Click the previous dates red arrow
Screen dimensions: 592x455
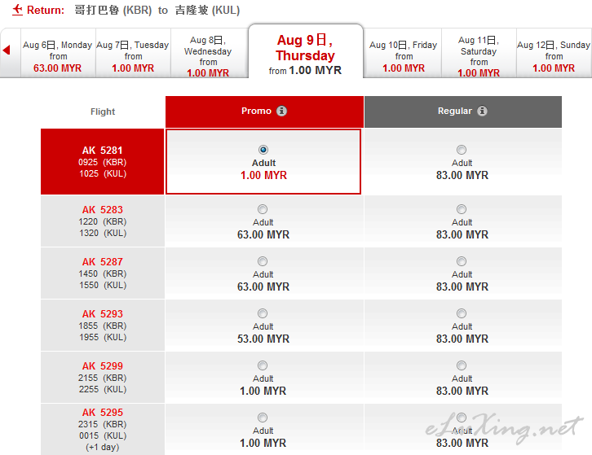click(6, 50)
